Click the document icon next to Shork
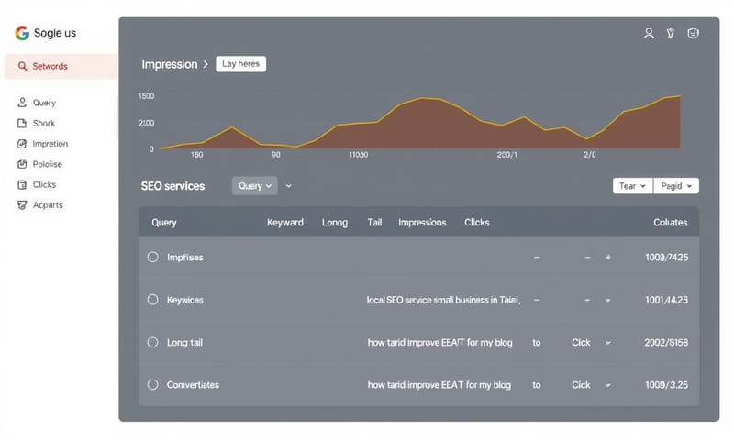 click(x=23, y=123)
